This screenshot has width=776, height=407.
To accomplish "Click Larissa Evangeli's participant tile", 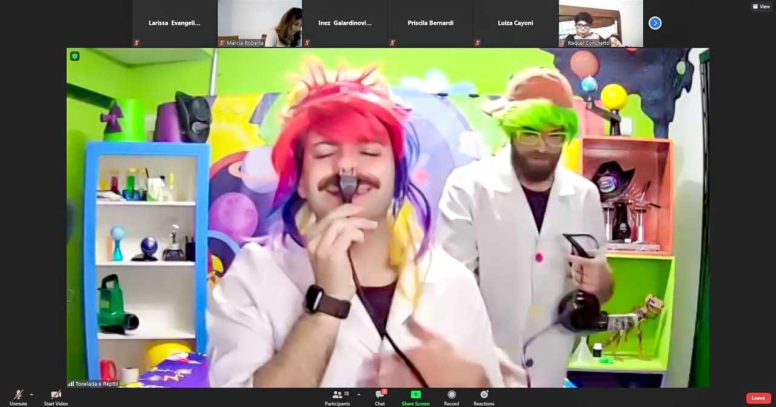I will point(175,23).
